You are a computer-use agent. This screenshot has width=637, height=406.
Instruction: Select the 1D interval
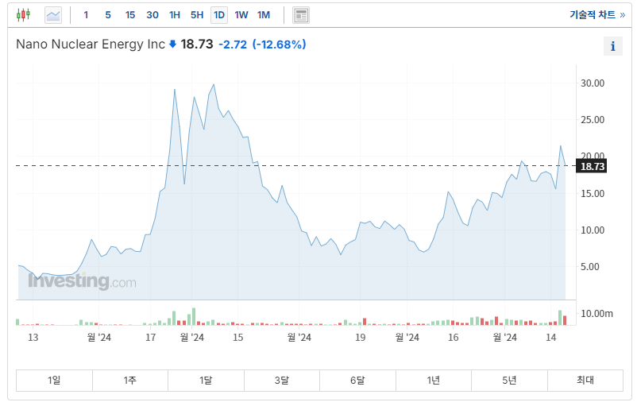click(219, 15)
